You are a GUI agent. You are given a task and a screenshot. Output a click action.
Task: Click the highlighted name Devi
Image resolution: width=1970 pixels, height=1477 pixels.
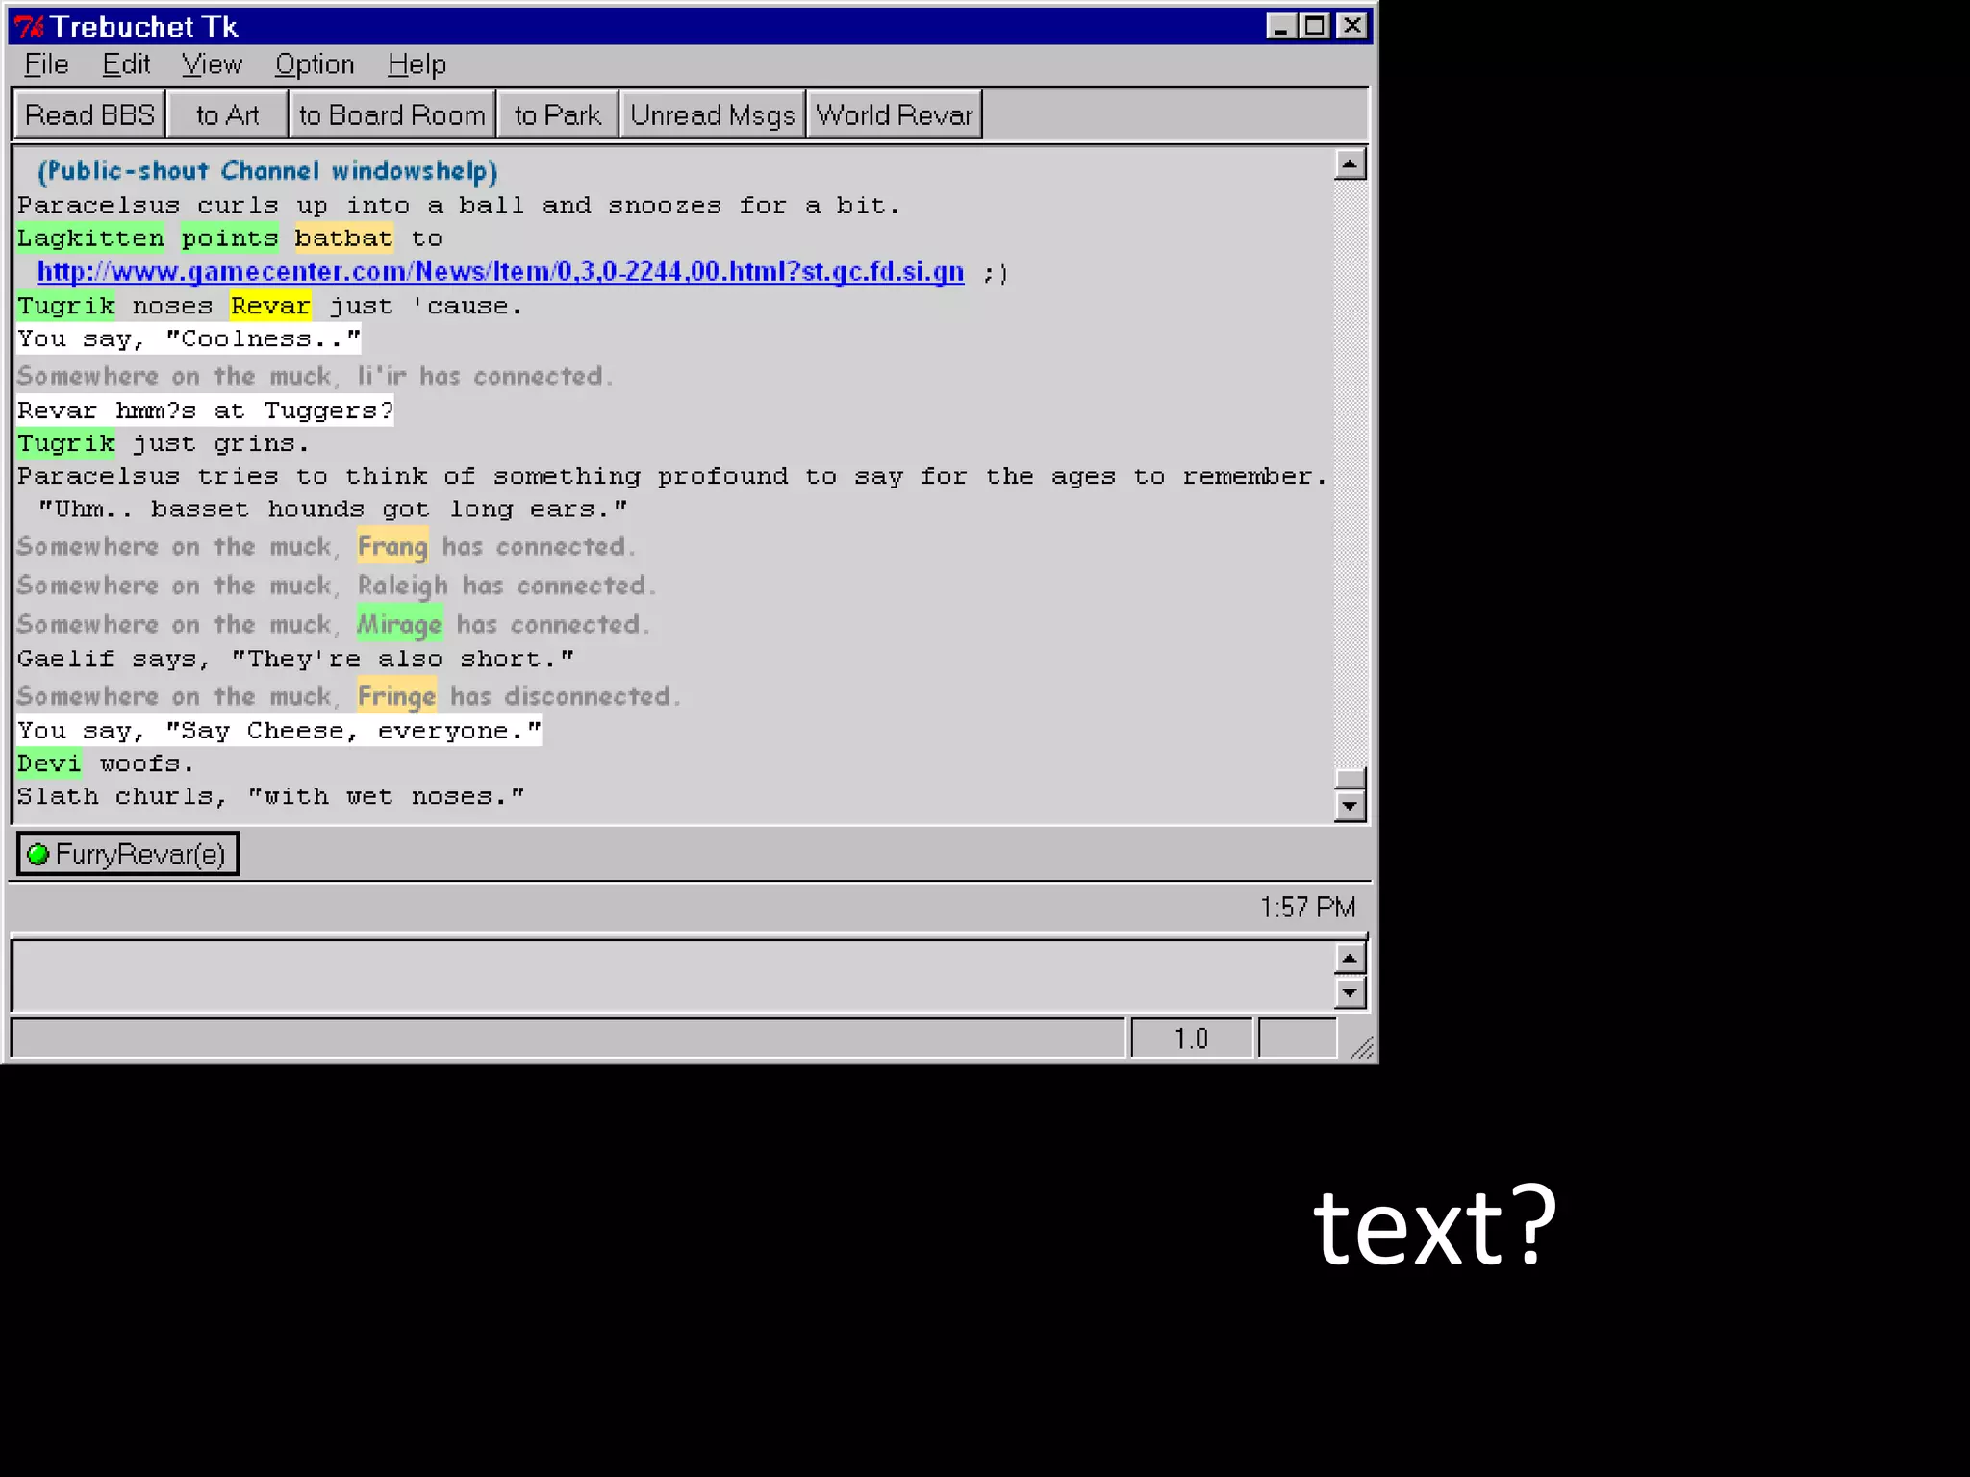(x=49, y=764)
